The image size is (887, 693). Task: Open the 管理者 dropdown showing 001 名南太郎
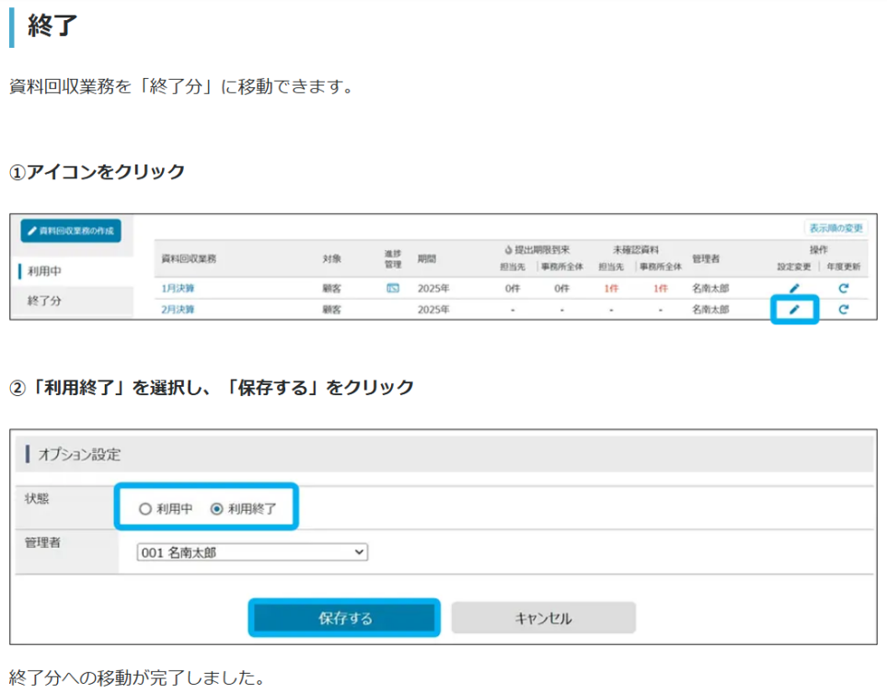pyautogui.click(x=251, y=552)
